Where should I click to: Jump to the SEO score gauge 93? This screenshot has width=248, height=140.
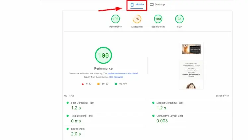point(179,19)
